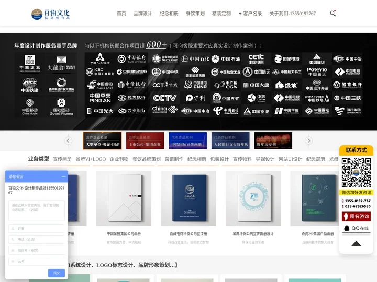This screenshot has height=282, width=377.
Task: Focus the 姓名 input field
Action: (37, 229)
